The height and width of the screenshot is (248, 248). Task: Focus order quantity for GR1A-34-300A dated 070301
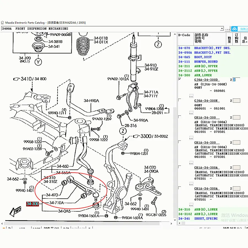(236, 168)
